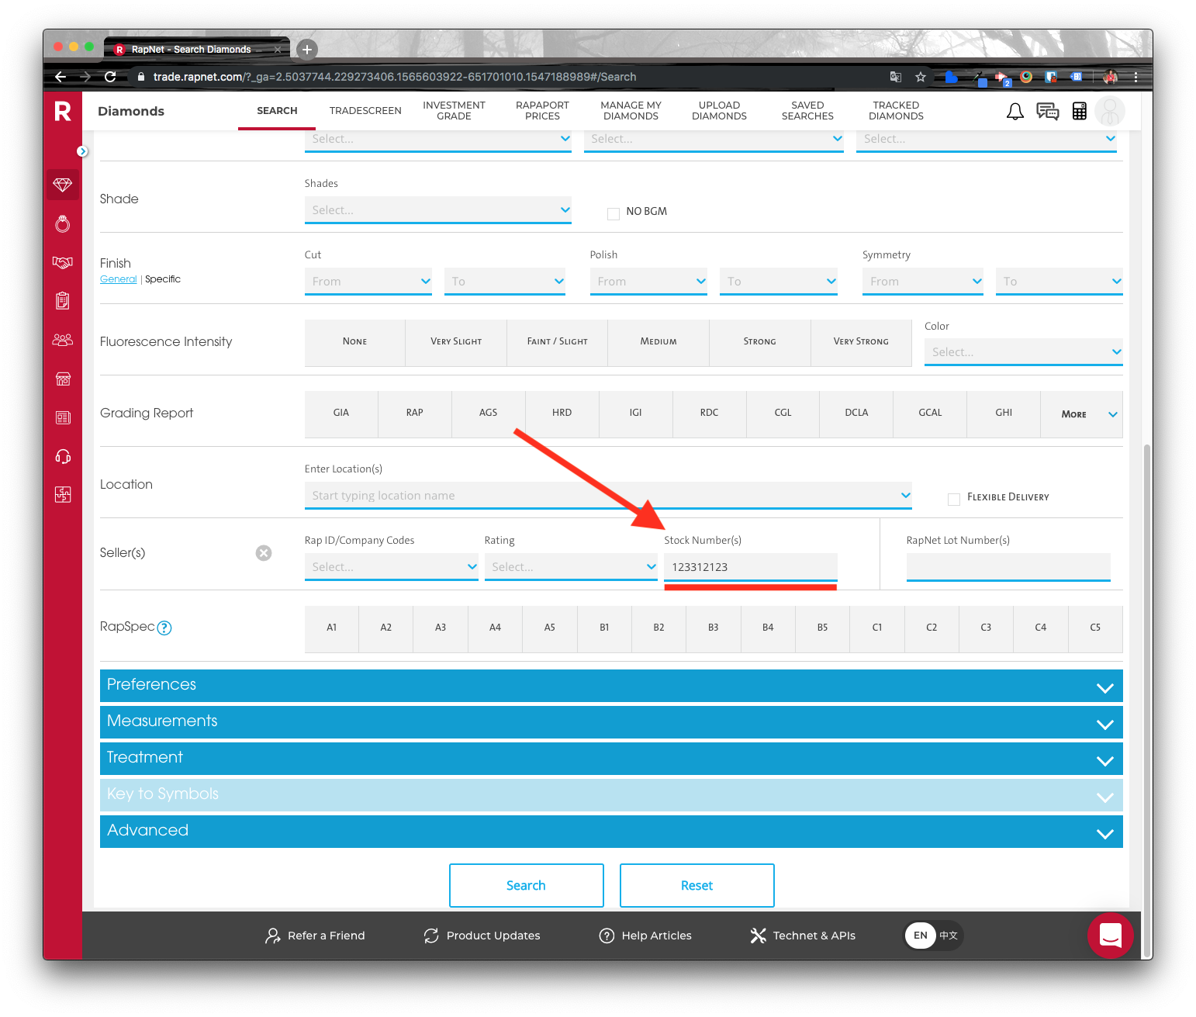Click the diamond icon in sidebar
The width and height of the screenshot is (1196, 1017).
tap(63, 185)
